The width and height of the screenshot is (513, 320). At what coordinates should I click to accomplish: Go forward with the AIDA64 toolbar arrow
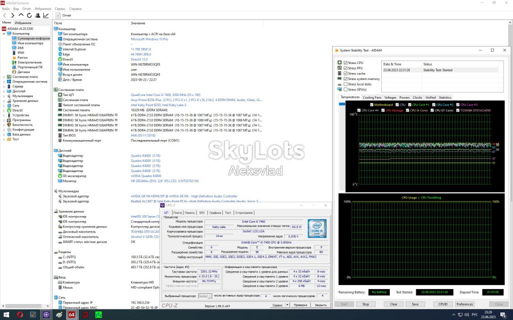pos(13,15)
